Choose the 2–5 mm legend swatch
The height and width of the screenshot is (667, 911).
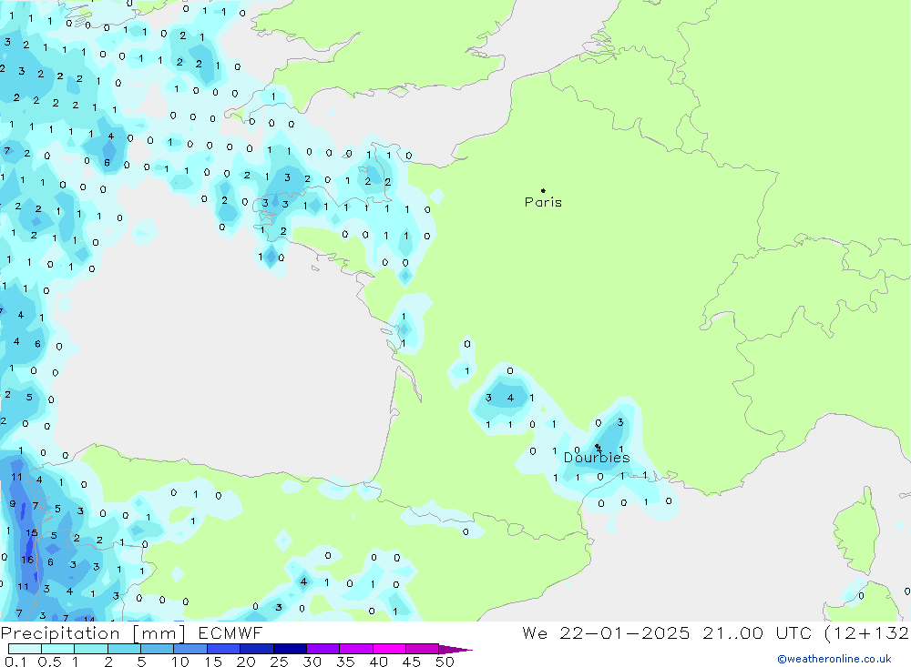point(124,649)
